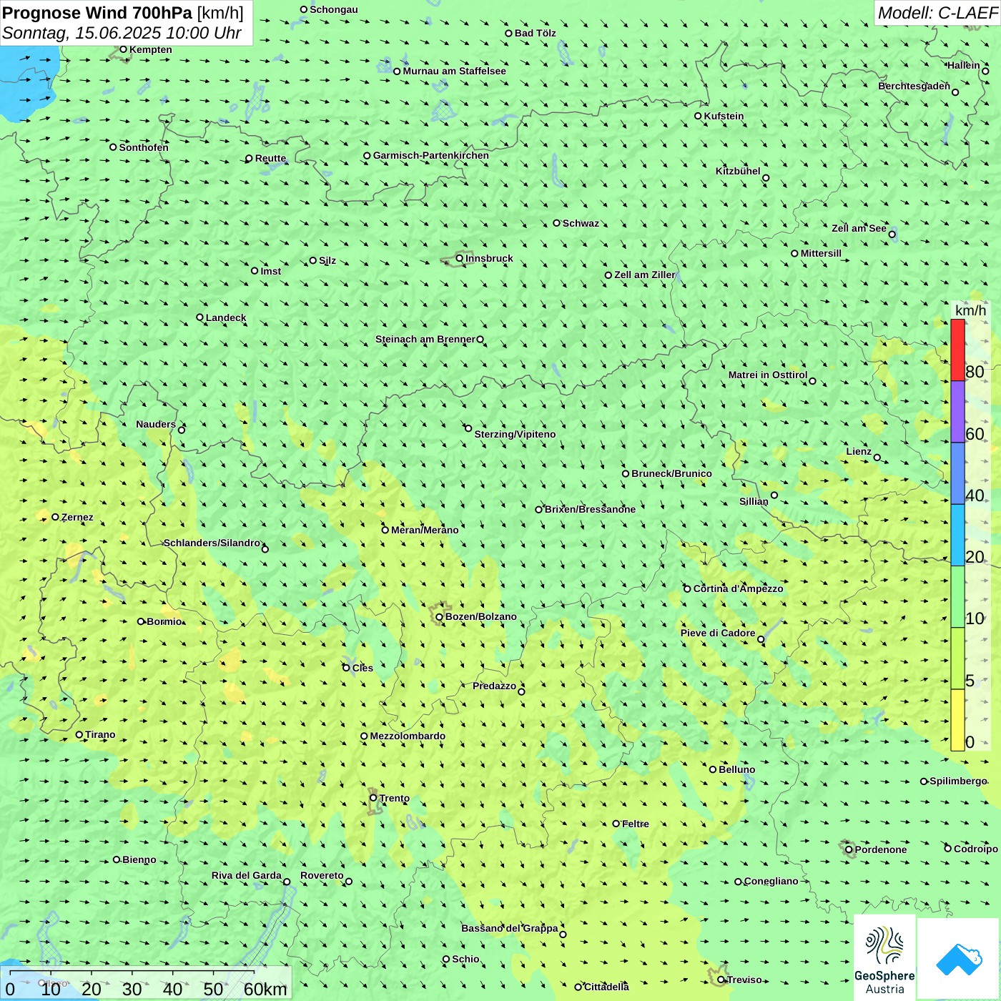1001x1001 pixels.
Task: Select the Steinach am Brenner label
Action: point(425,339)
